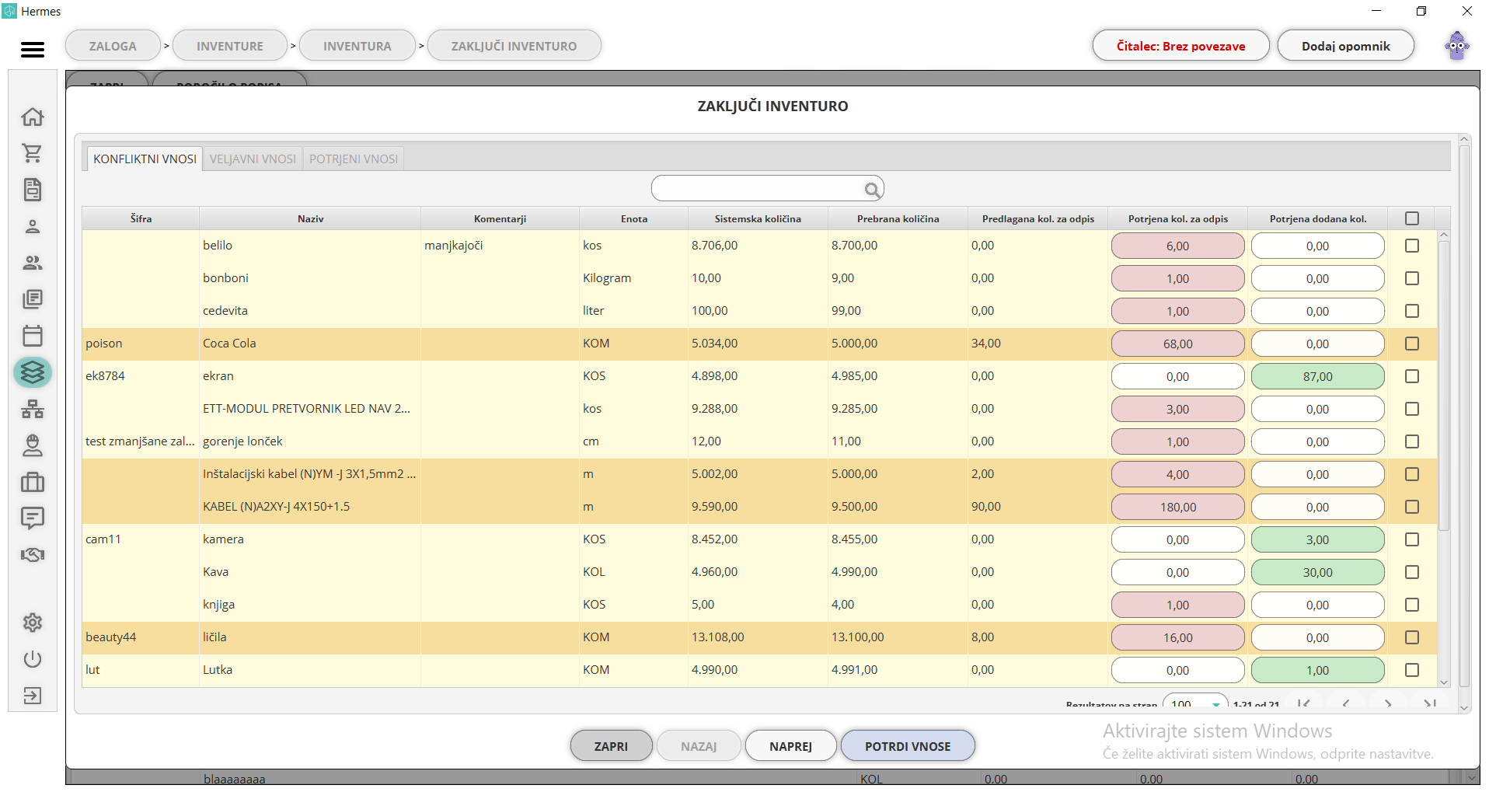Check the Lutka row checkbox
Image resolution: width=1489 pixels, height=799 pixels.
(1412, 670)
